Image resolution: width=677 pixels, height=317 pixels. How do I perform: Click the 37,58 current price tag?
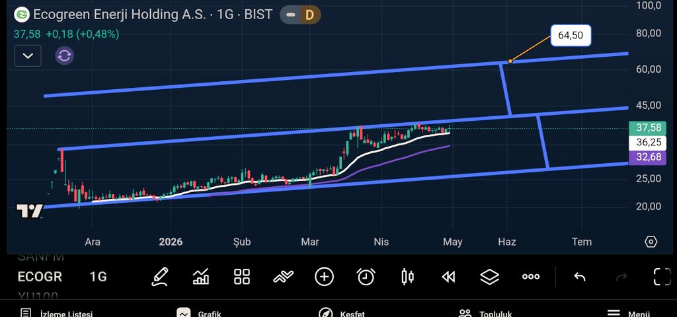point(649,127)
